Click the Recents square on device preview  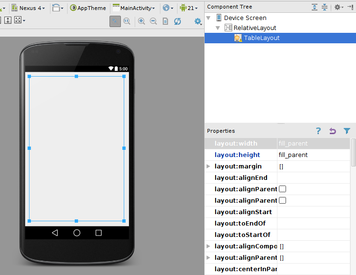pos(99,233)
